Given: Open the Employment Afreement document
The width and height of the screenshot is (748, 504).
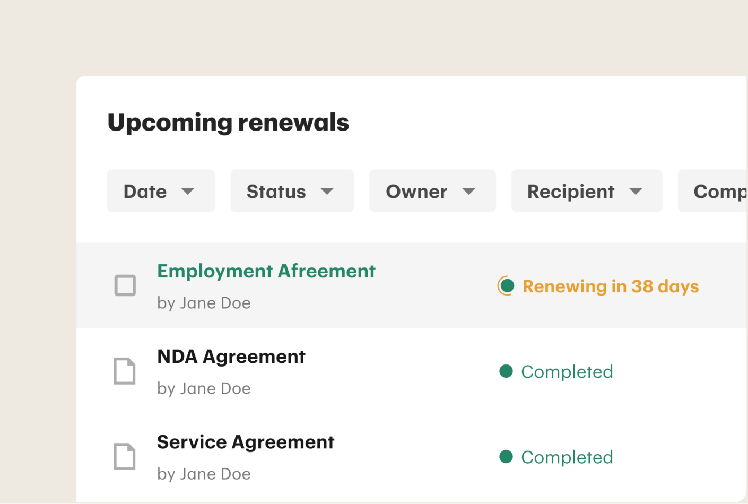Looking at the screenshot, I should point(266,271).
